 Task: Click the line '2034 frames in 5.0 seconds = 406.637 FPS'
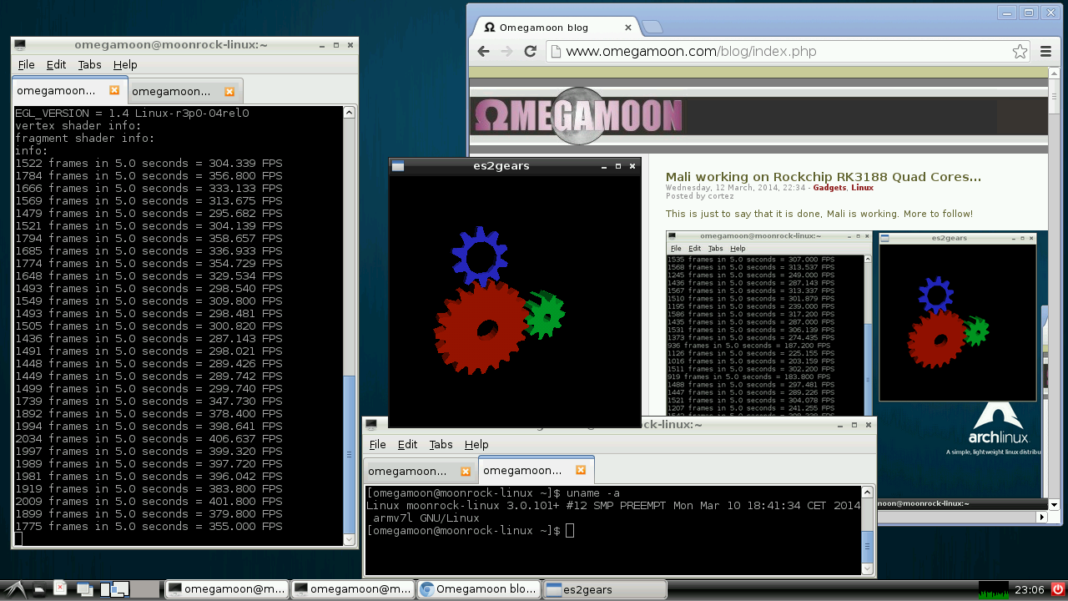pos(149,439)
